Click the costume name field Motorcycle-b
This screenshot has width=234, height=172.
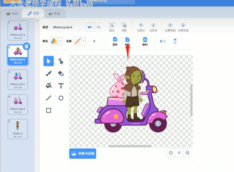pos(66,27)
